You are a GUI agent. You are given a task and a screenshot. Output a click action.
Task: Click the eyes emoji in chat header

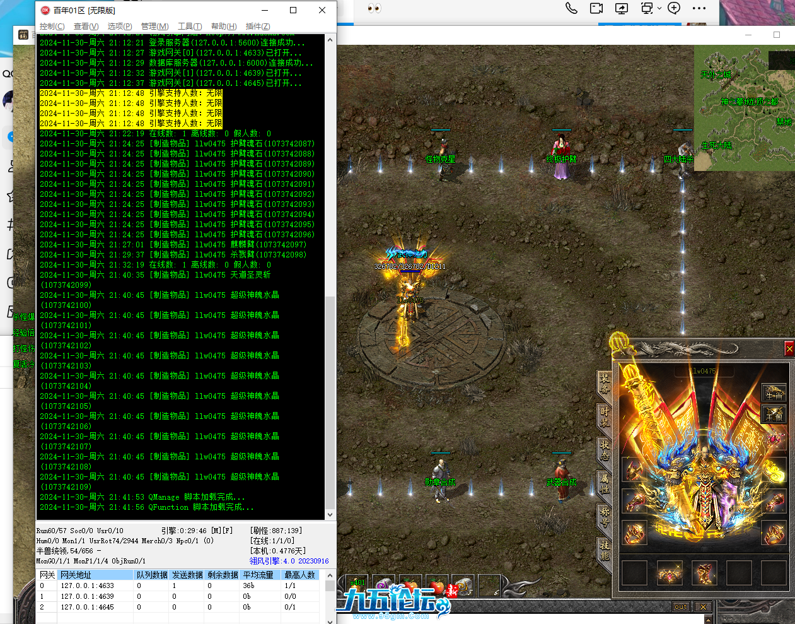[x=374, y=8]
